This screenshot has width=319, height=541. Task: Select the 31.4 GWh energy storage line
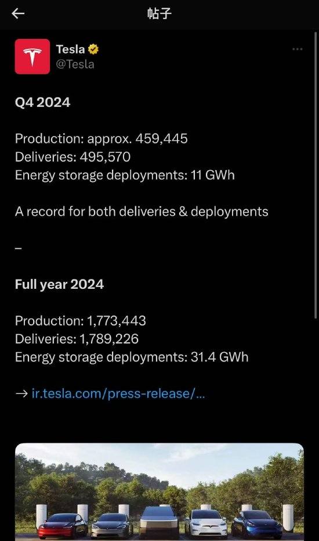(132, 357)
